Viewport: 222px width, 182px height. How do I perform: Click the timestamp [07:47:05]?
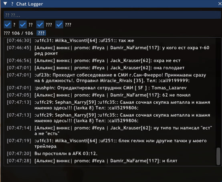point(19,95)
